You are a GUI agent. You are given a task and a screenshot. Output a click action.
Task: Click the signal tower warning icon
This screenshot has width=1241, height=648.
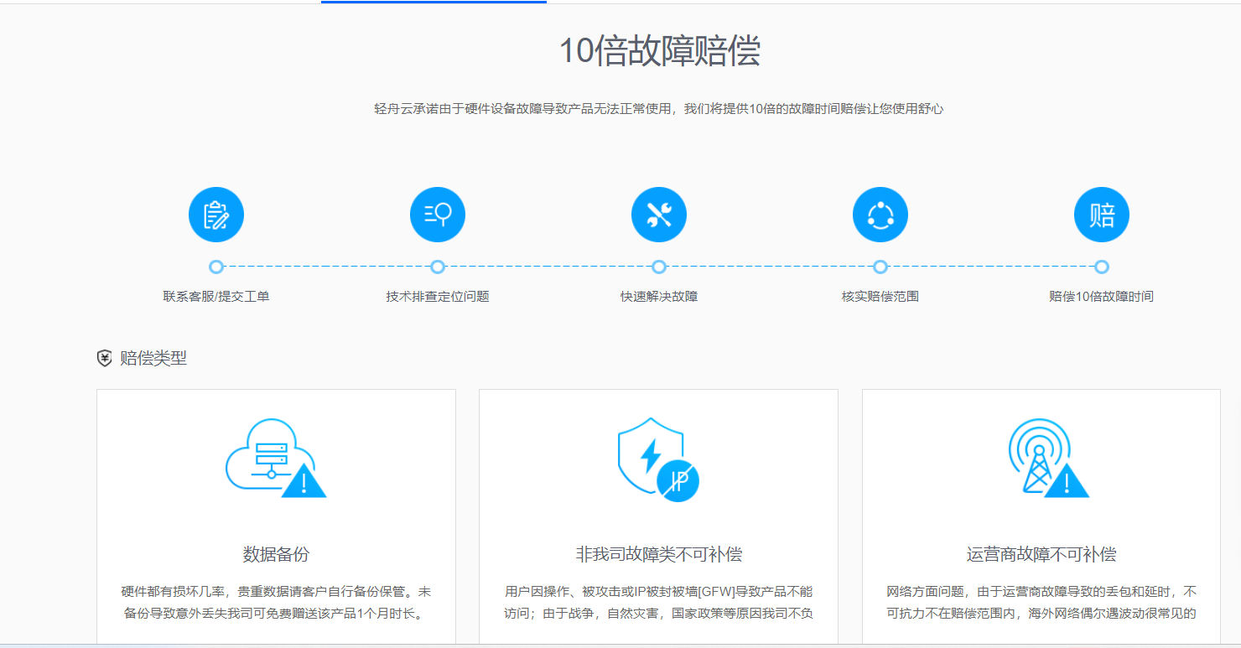click(x=1046, y=458)
